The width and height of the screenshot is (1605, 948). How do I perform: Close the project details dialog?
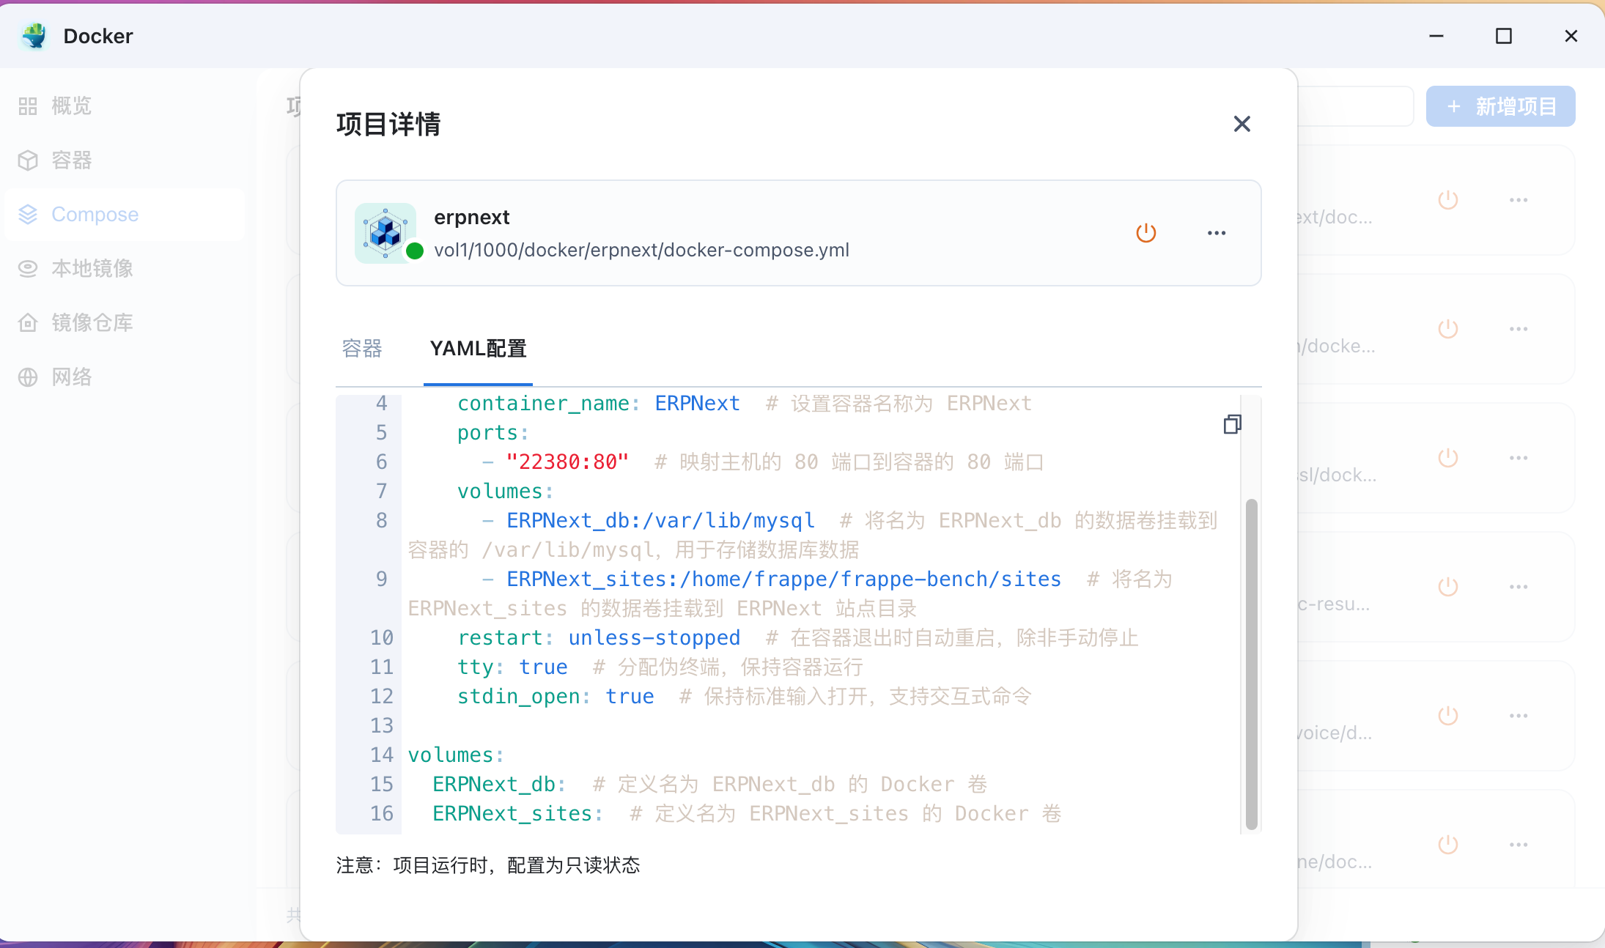tap(1241, 124)
